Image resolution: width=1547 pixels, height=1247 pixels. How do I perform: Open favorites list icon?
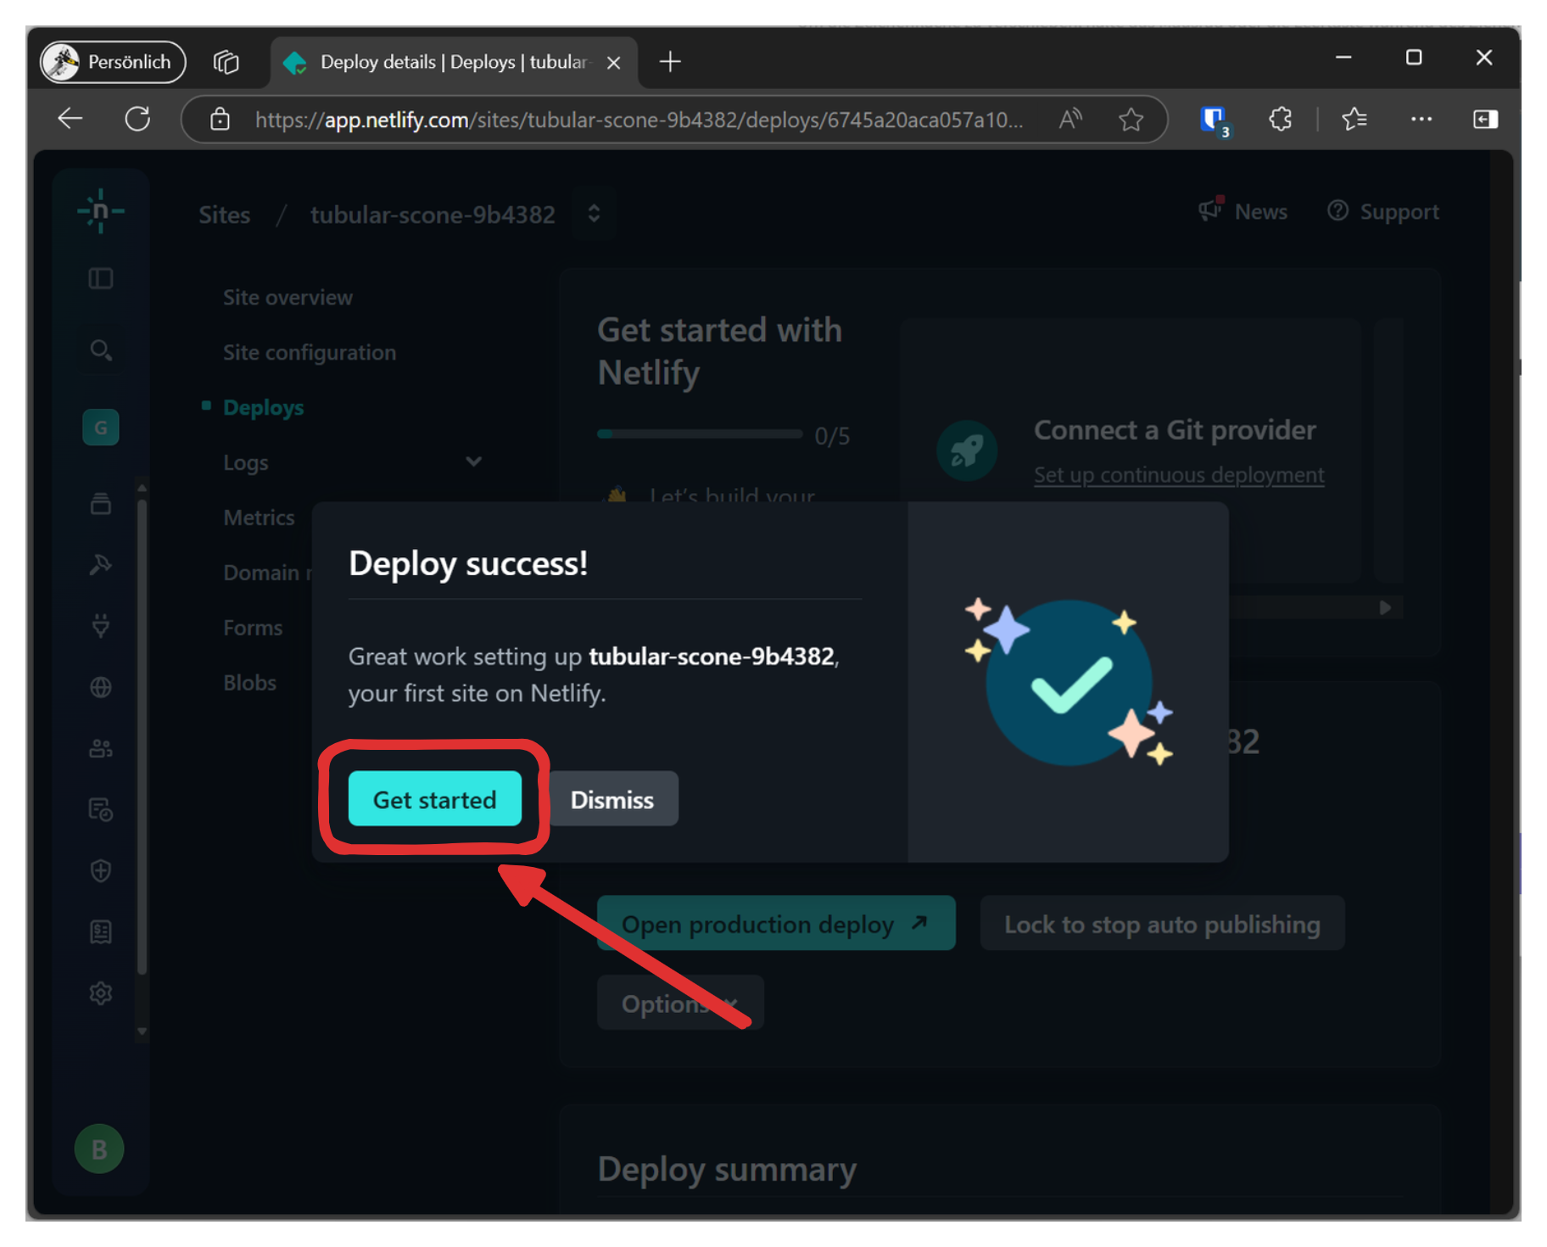point(1354,119)
